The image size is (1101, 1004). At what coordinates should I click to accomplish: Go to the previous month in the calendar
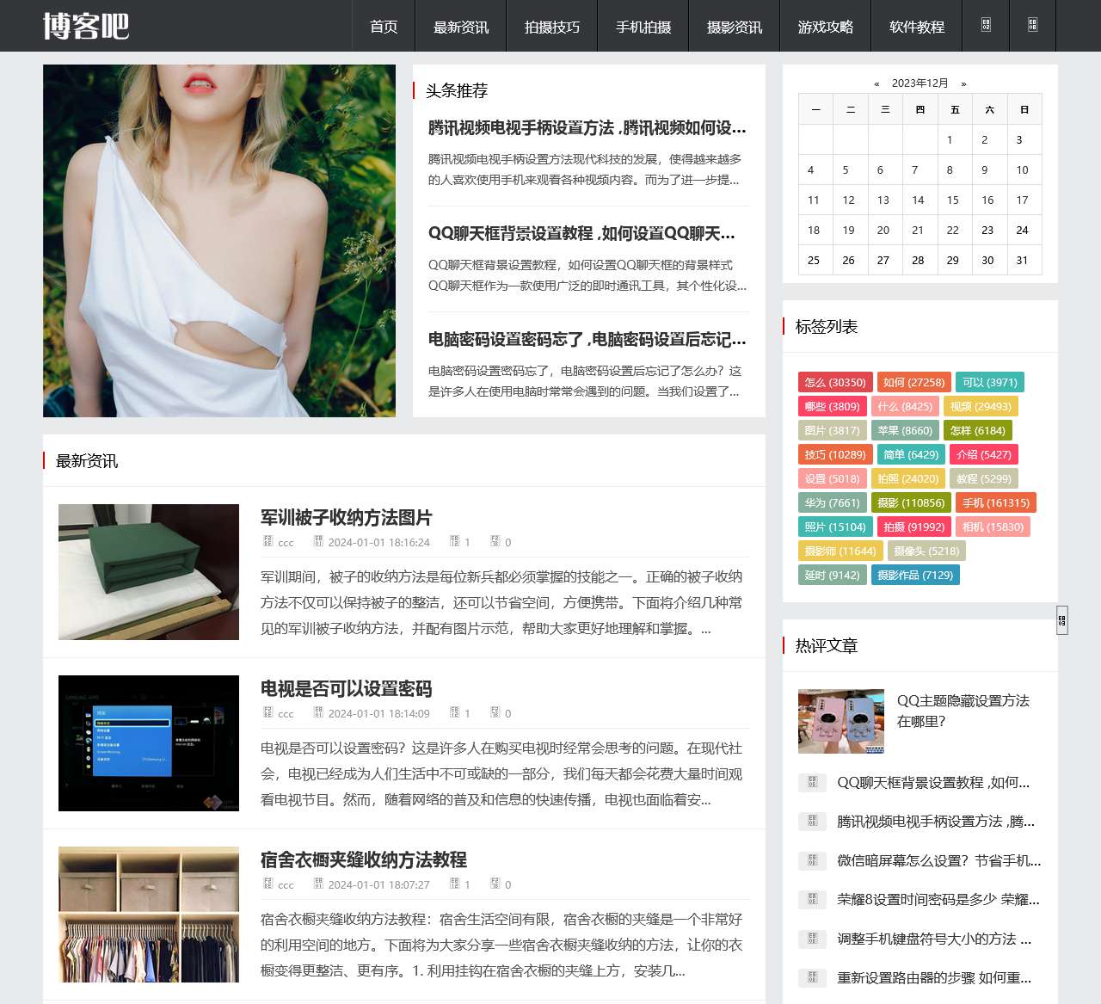coord(876,83)
